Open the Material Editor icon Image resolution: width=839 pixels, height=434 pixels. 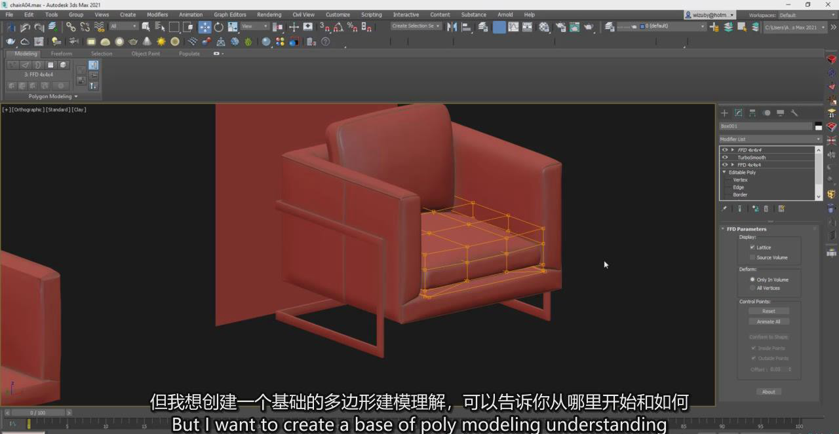[544, 27]
